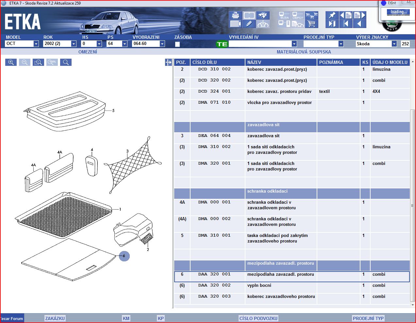
Task: Click the pushpin icon
Action: click(x=332, y=15)
